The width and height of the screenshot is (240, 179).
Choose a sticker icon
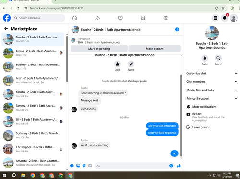tap(84, 166)
